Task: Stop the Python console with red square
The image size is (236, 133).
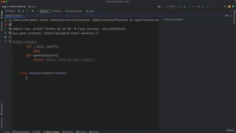Action: pyautogui.click(x=6, y=24)
